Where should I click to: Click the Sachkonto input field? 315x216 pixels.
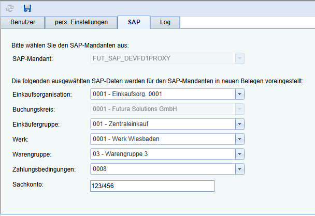tap(152, 186)
